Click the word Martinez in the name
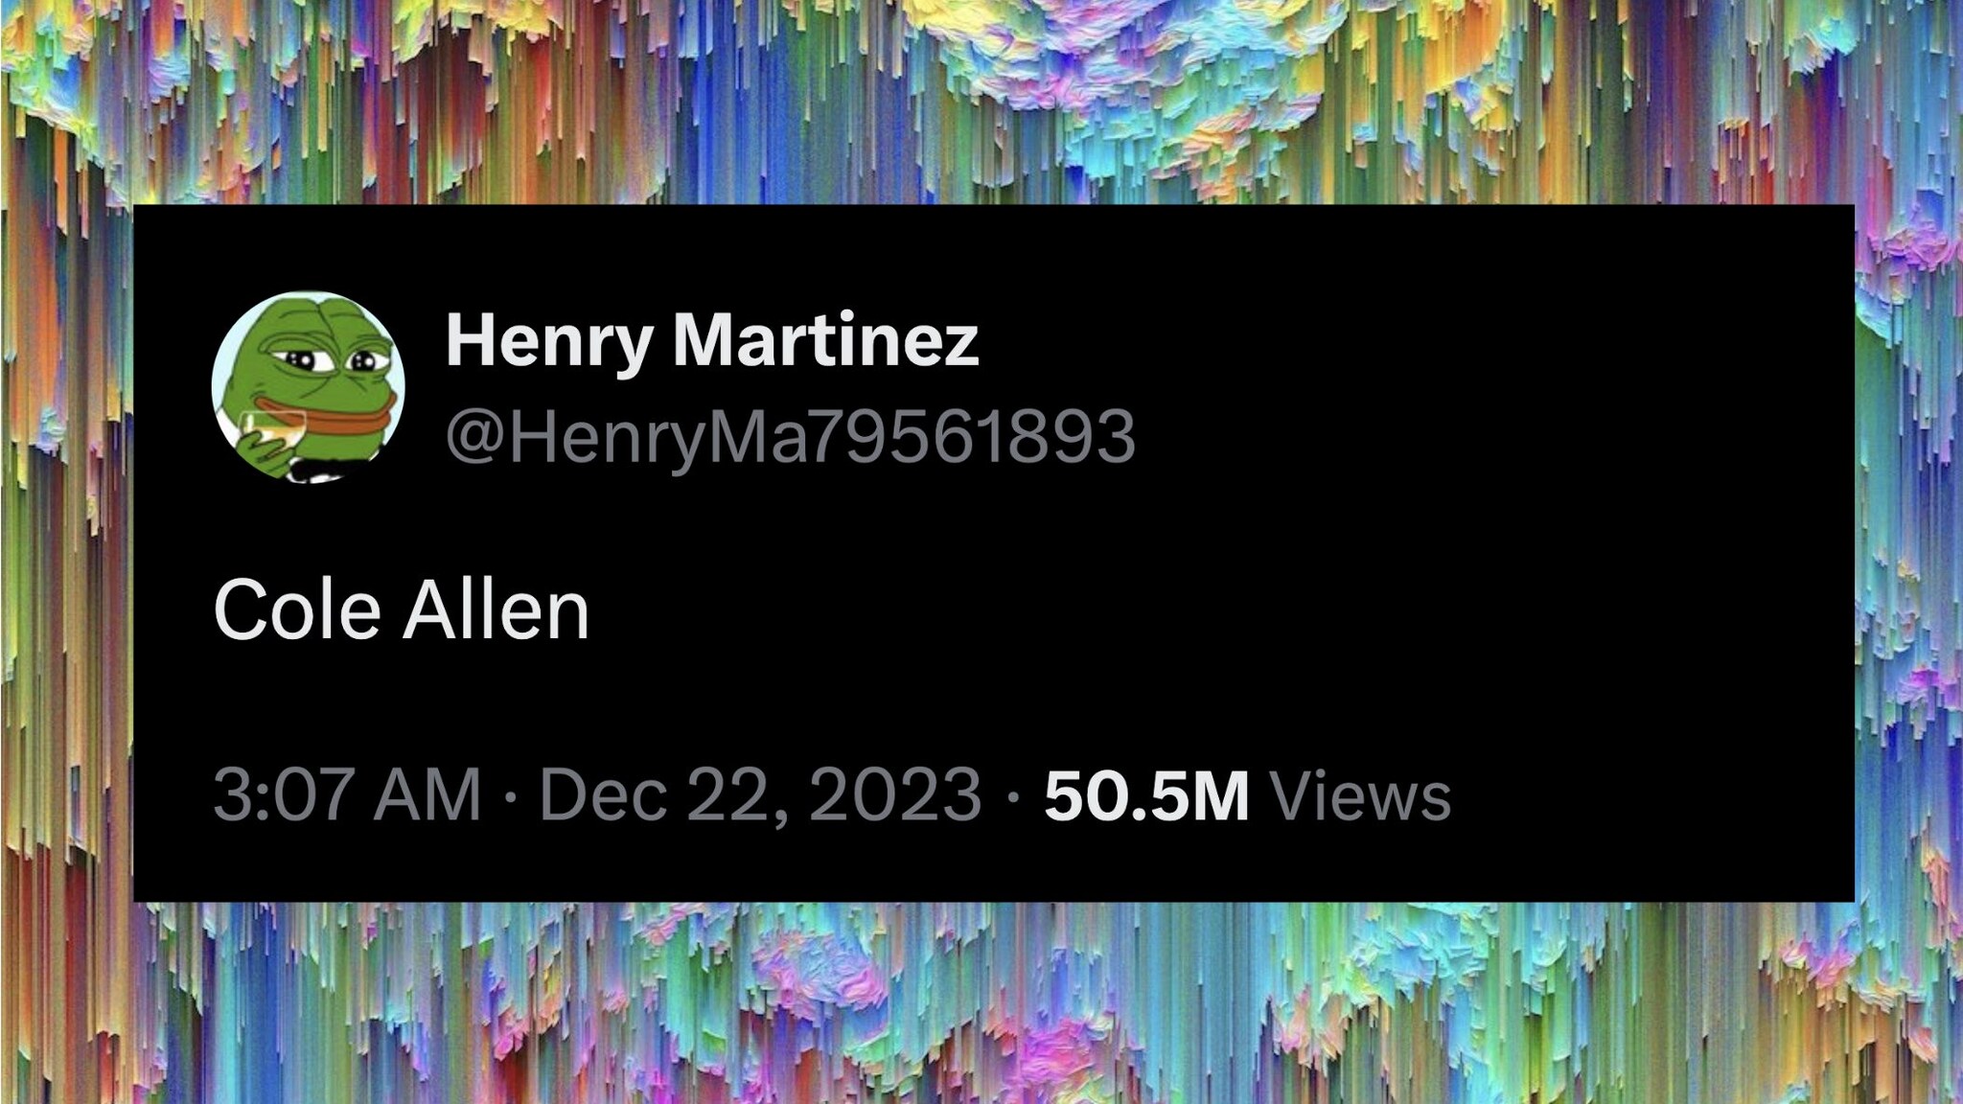 pos(826,338)
